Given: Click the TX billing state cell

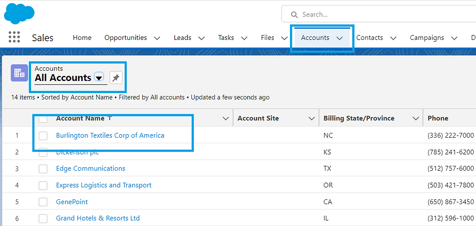Looking at the screenshot, I should coord(327,168).
